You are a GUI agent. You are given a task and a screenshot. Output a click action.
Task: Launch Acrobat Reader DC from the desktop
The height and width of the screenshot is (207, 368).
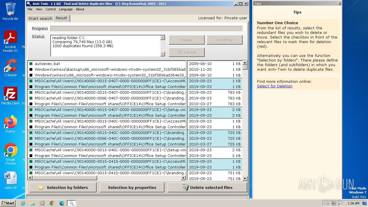(10, 41)
